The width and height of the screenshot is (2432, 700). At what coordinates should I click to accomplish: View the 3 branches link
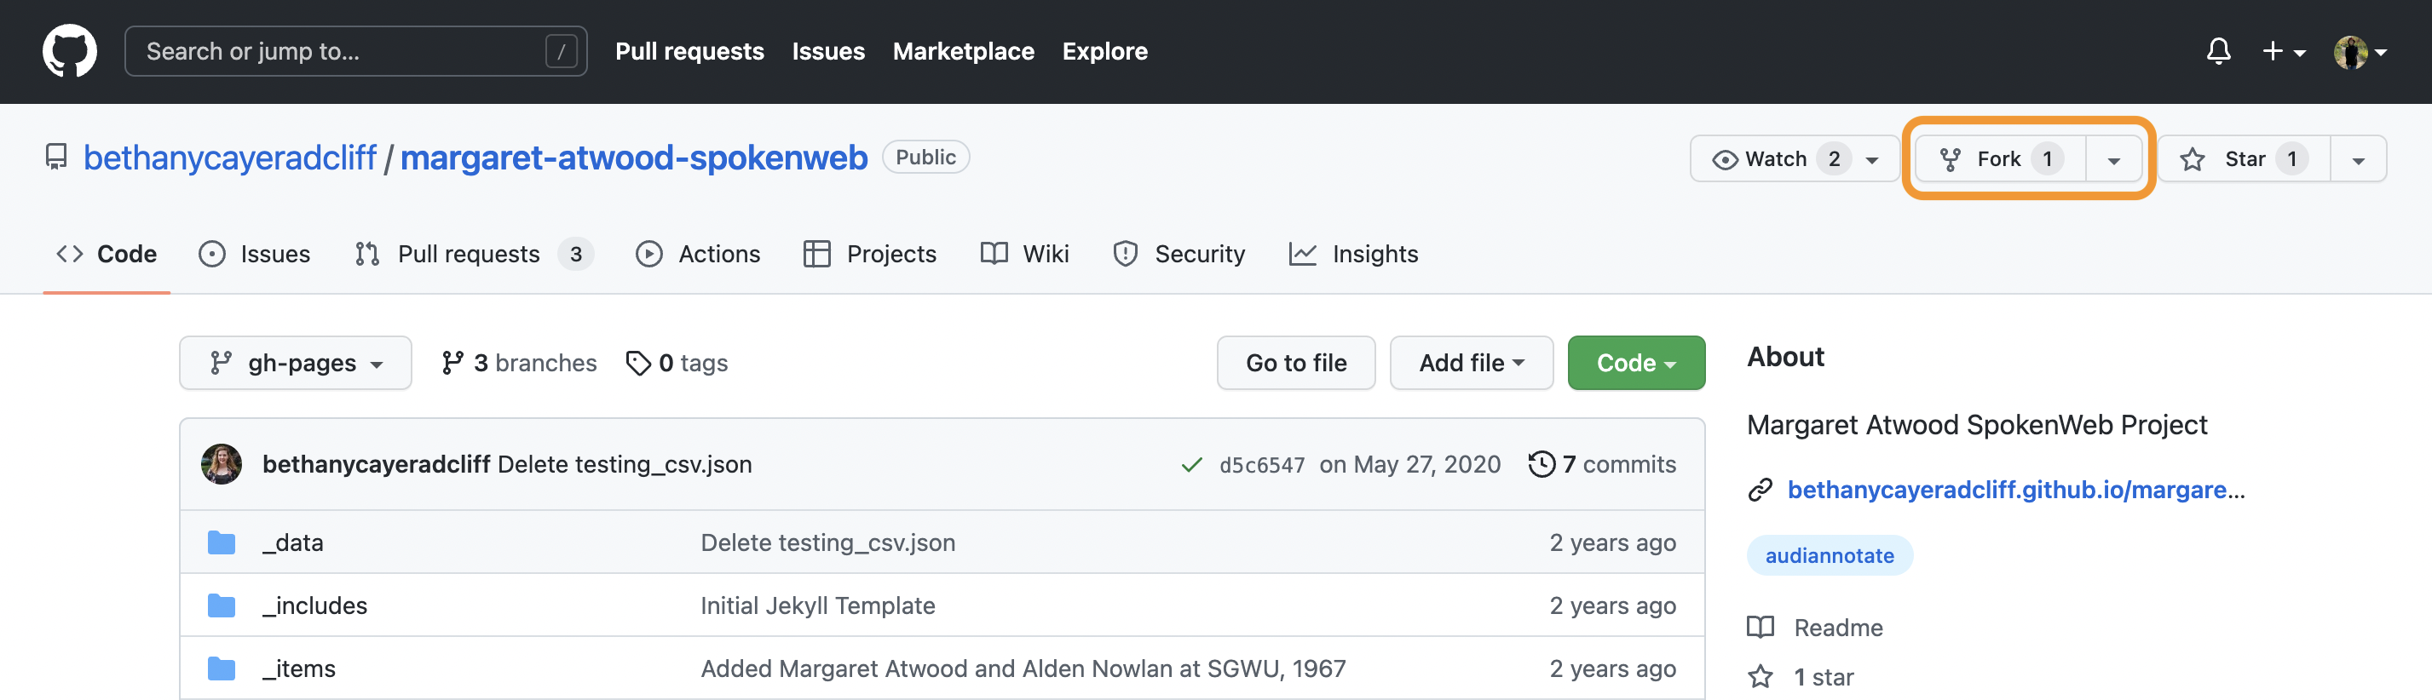(x=518, y=362)
